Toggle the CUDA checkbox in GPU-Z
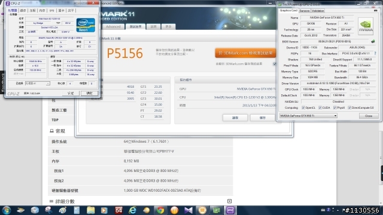383x215 pixels. point(320,107)
